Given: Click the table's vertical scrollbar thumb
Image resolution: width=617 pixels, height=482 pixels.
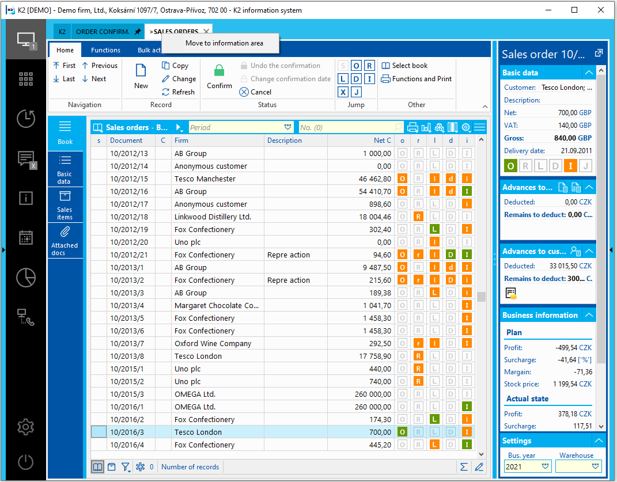Looking at the screenshot, I should [481, 297].
